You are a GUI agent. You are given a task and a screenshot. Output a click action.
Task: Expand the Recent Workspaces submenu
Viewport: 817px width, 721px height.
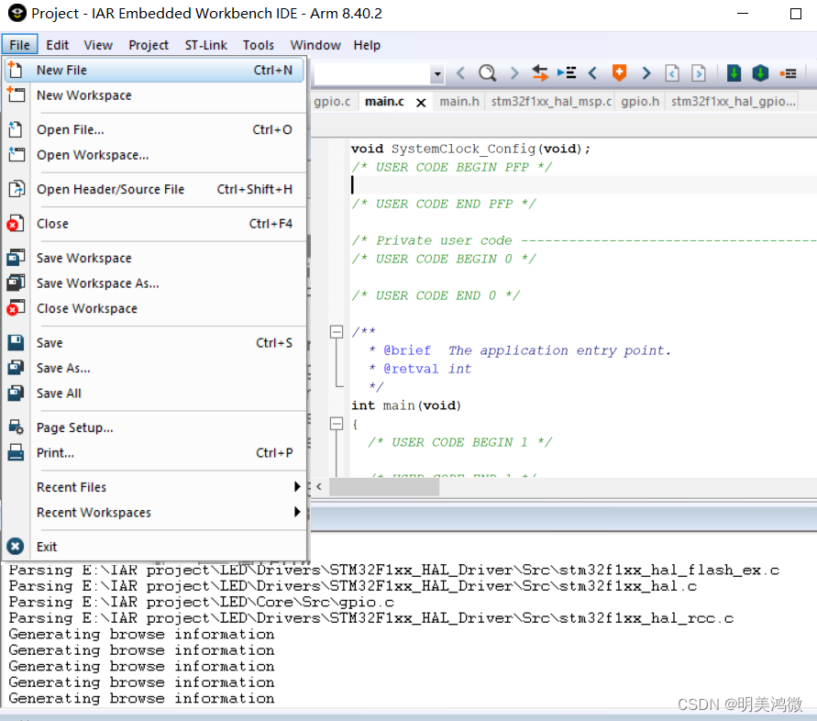coord(297,512)
